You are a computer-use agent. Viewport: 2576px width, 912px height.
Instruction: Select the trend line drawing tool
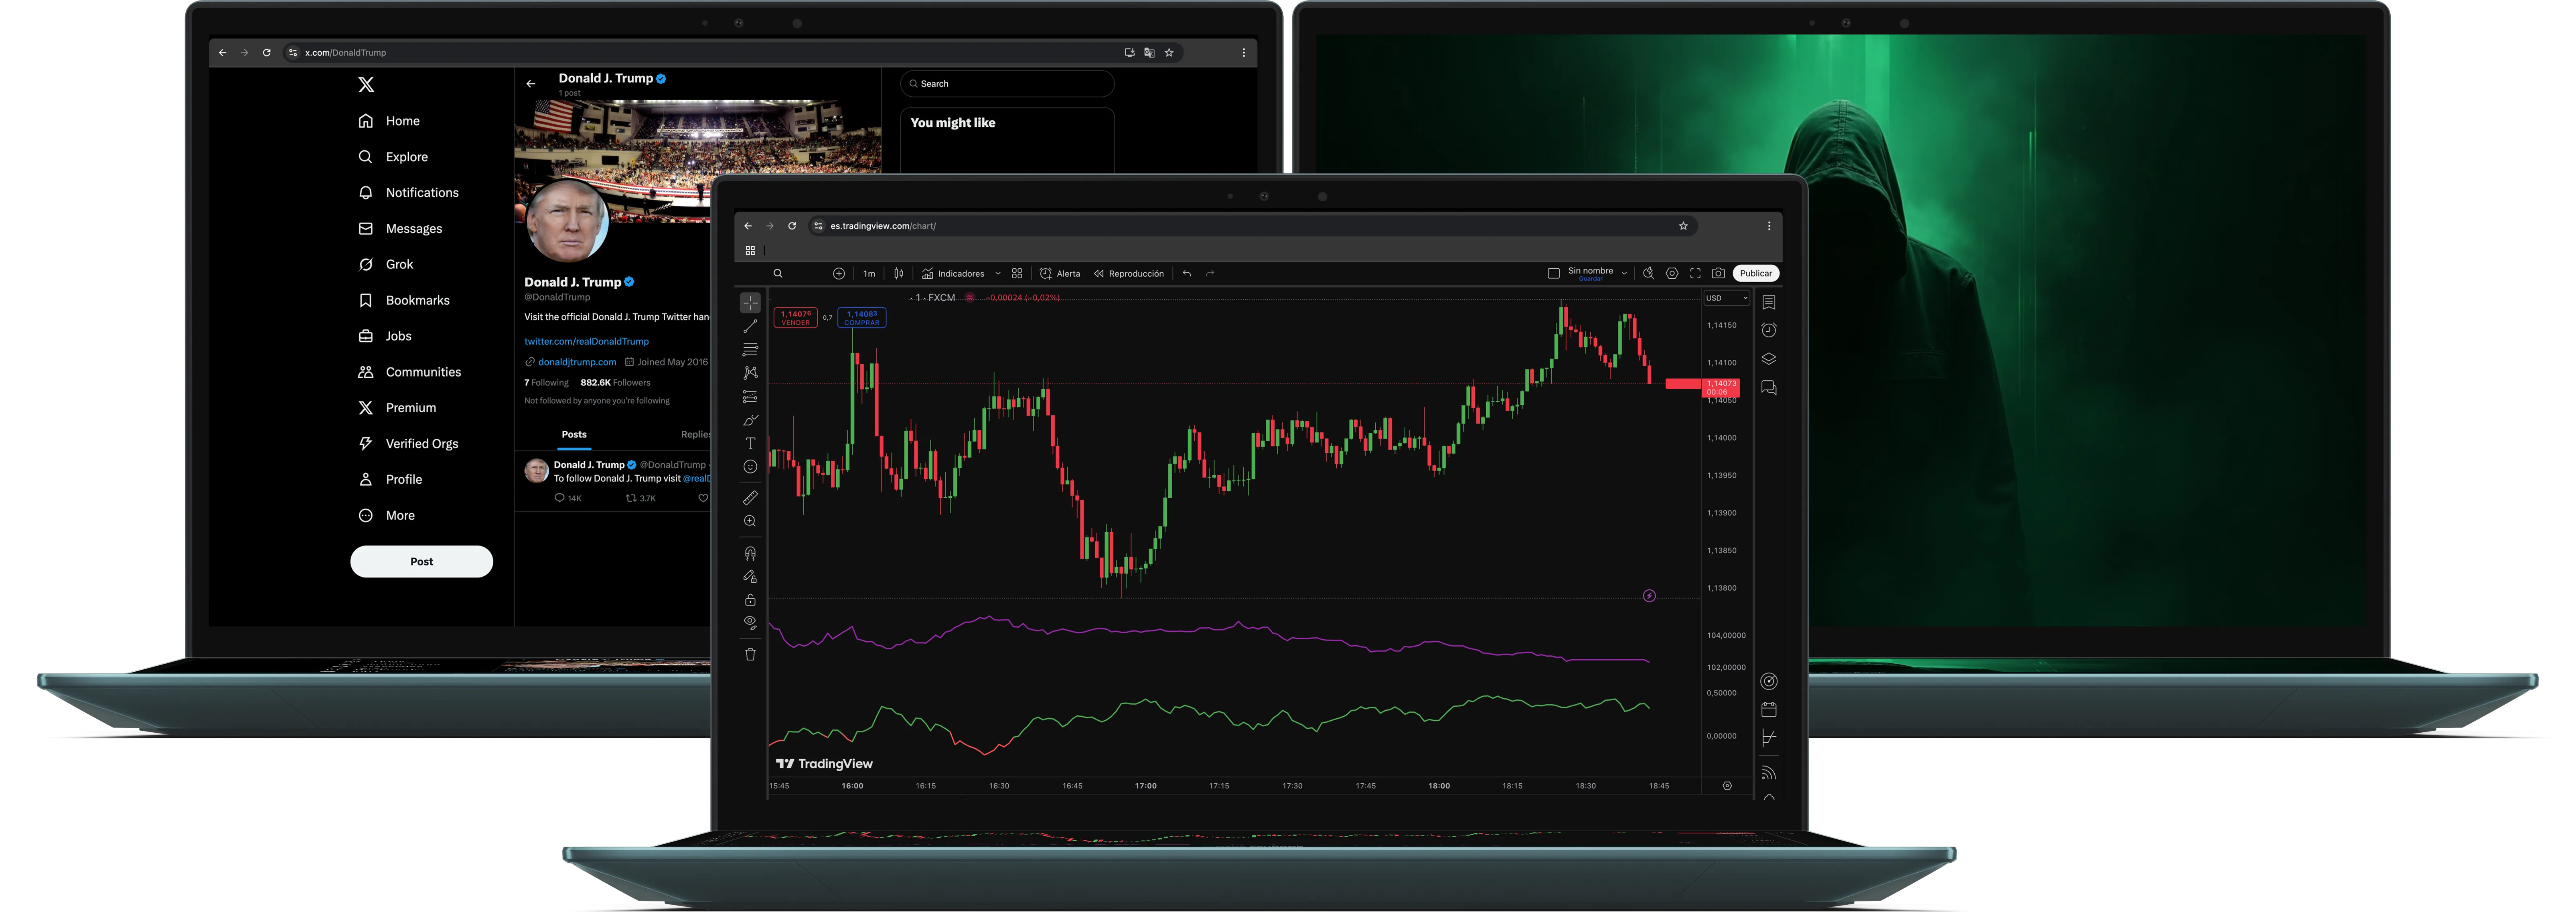[x=750, y=326]
